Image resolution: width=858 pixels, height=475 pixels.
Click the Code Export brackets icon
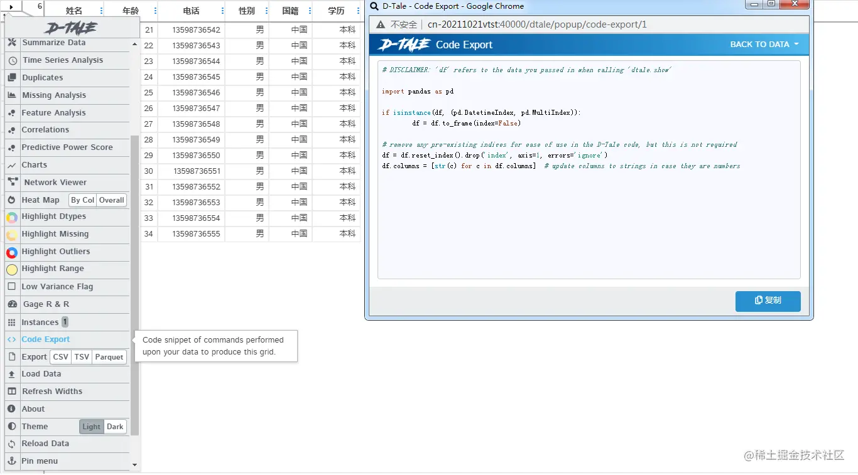[11, 339]
